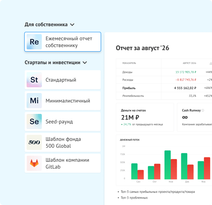Click the "St" template icon

[x=34, y=80]
